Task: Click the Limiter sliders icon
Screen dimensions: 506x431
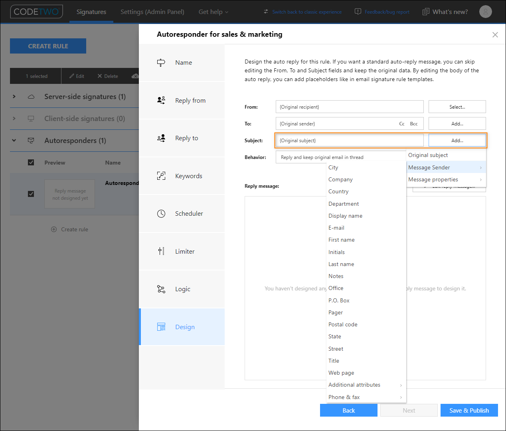Action: (x=161, y=251)
